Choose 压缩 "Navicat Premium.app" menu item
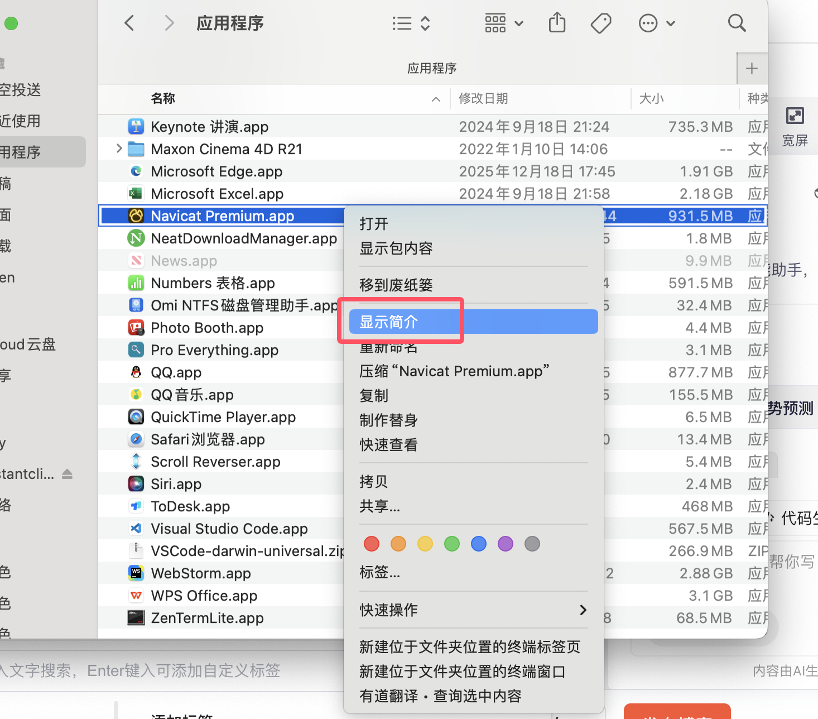The height and width of the screenshot is (719, 818). coord(473,371)
